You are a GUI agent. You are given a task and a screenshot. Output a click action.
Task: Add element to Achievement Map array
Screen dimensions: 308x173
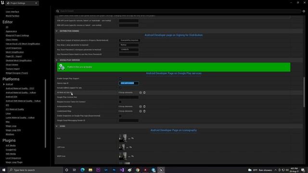140,107
